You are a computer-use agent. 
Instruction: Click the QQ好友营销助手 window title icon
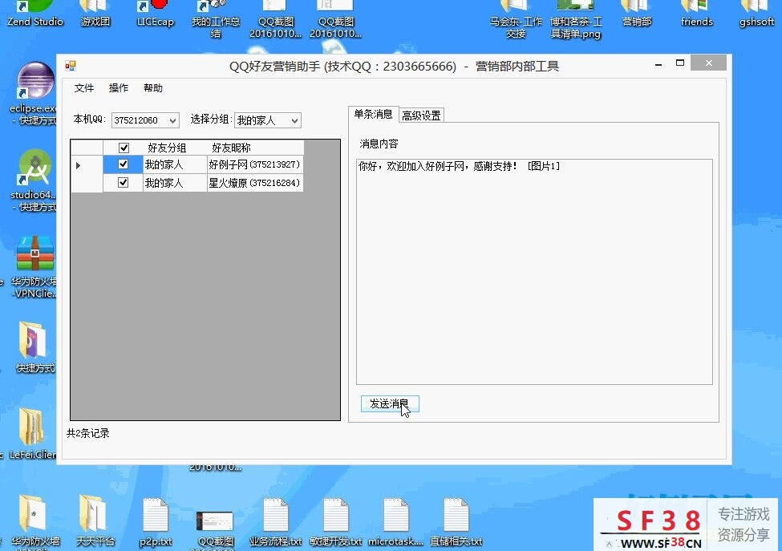tap(71, 66)
